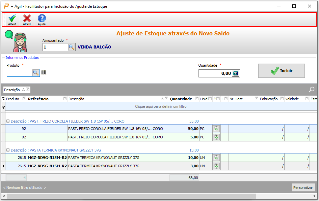Screen dimensions: 319x201
Task: Select quantity cell 50,00
Action: [x=184, y=129]
